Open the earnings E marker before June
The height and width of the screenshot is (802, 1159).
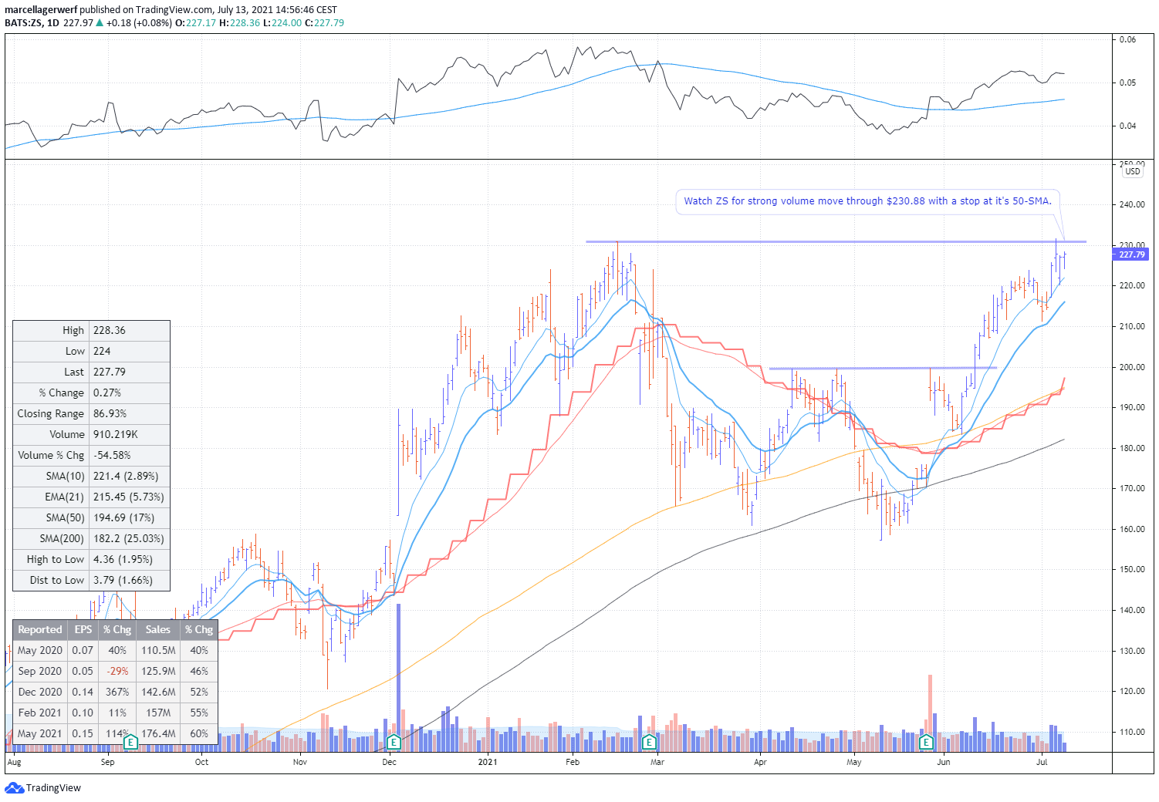(x=927, y=743)
